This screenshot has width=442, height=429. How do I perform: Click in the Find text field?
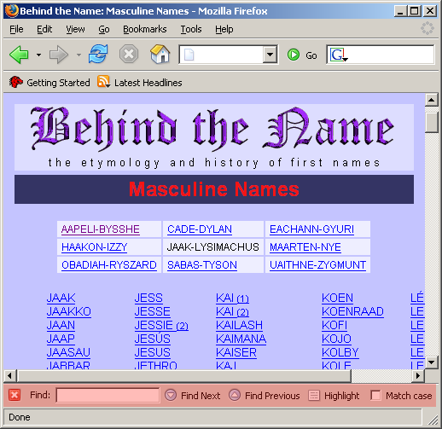tap(108, 395)
